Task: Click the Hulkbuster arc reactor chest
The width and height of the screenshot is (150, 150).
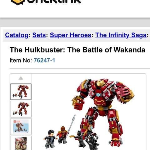Action: point(98,95)
